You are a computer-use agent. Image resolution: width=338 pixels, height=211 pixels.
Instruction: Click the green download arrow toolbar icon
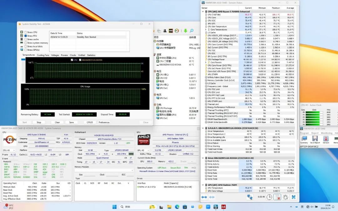coord(185,31)
